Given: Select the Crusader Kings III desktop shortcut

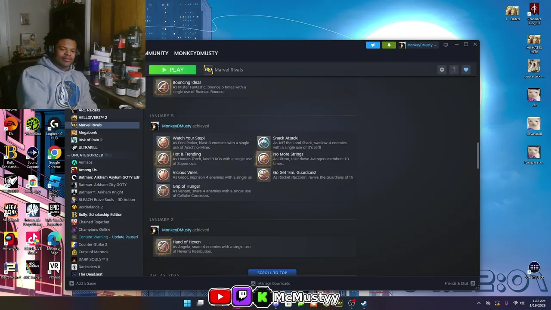Looking at the screenshot, I should tap(534, 14).
